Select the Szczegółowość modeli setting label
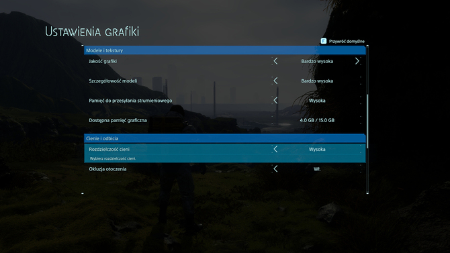 tap(113, 81)
